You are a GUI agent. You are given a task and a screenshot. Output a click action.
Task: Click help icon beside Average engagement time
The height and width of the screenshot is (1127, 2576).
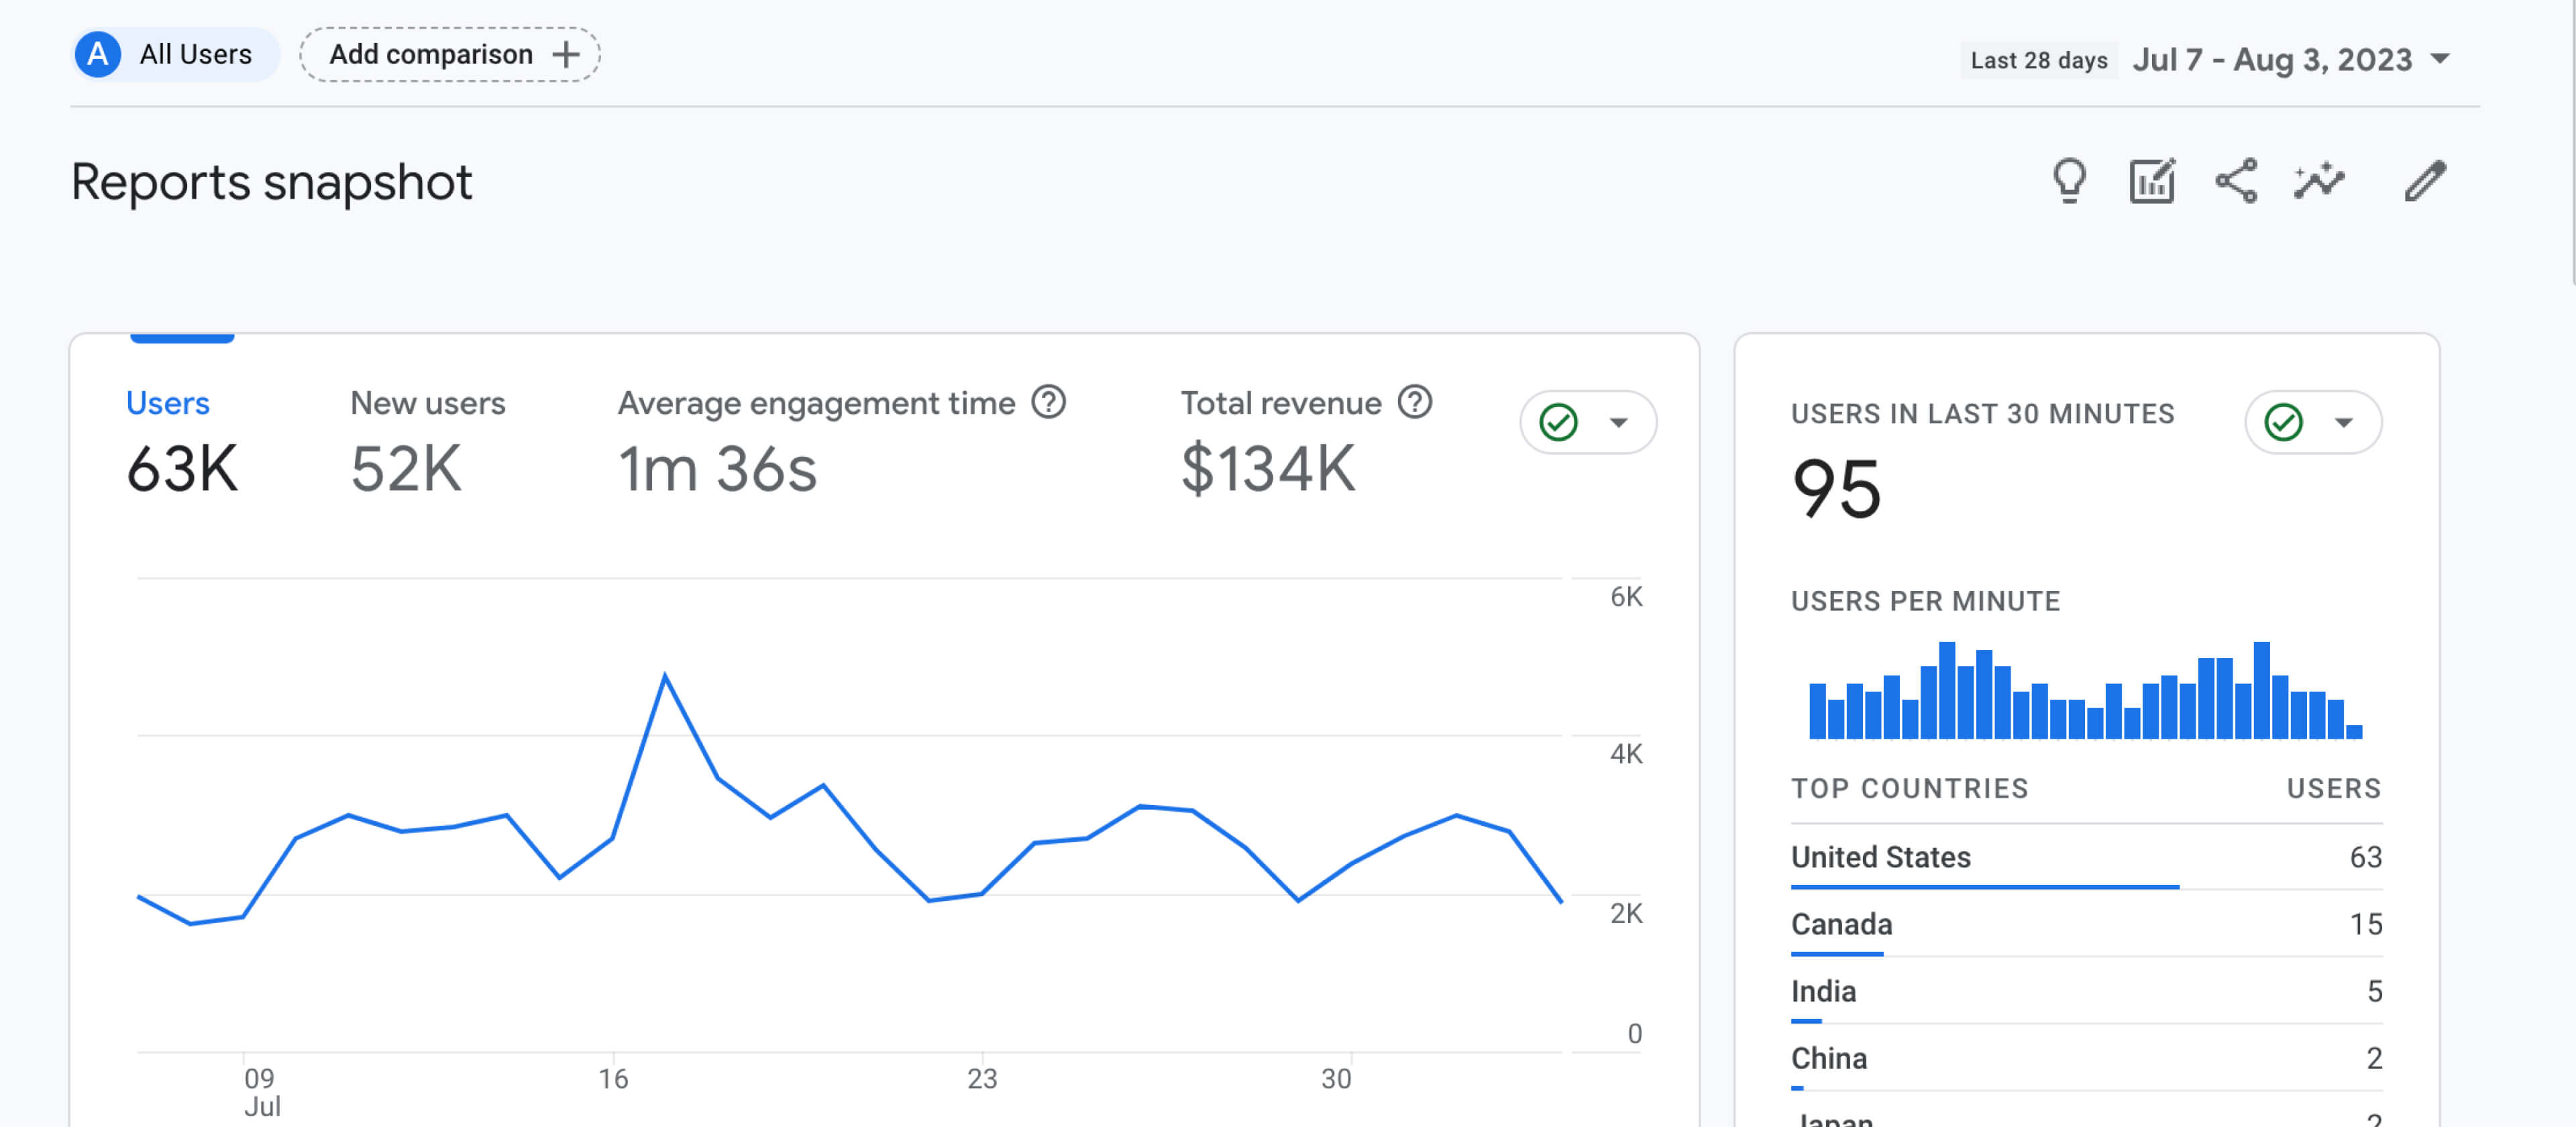[1048, 402]
